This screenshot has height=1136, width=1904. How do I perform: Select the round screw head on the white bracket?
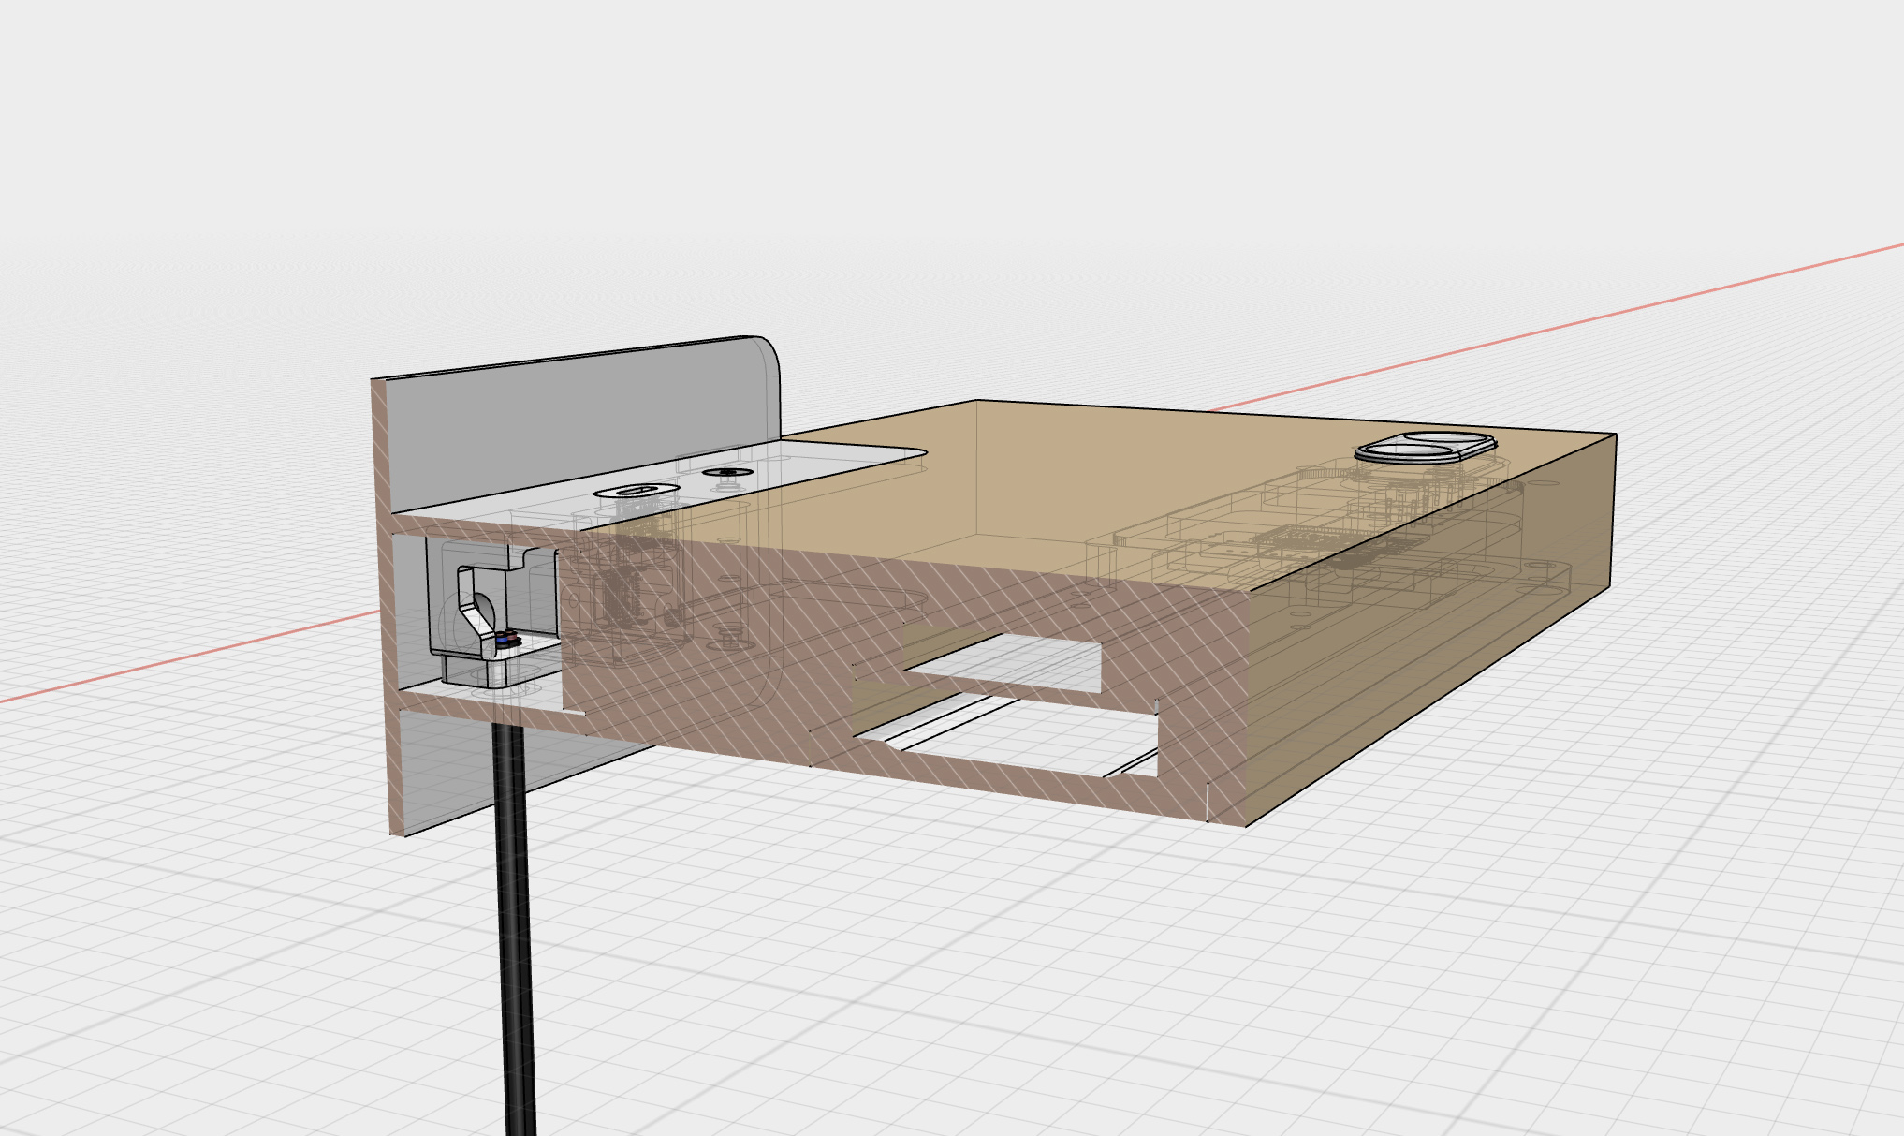[x=727, y=473]
